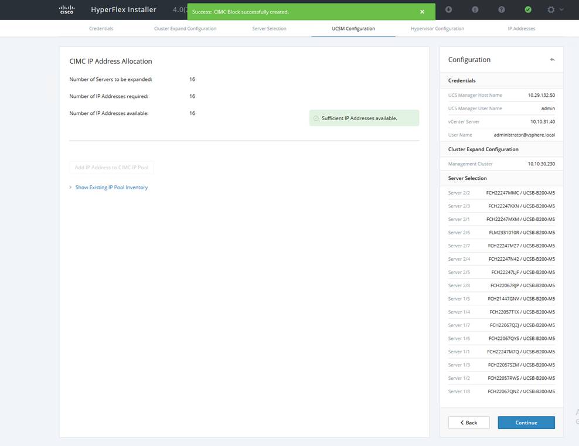Click Number of IP Addresses available label
The image size is (579, 446).
(x=109, y=113)
